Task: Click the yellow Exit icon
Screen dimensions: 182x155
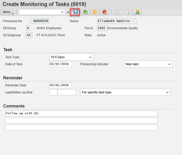Action: point(95,12)
